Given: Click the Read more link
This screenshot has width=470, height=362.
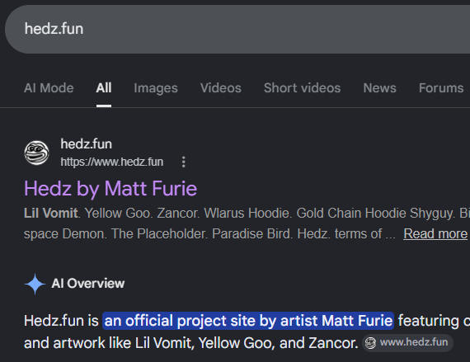Looking at the screenshot, I should 435,233.
